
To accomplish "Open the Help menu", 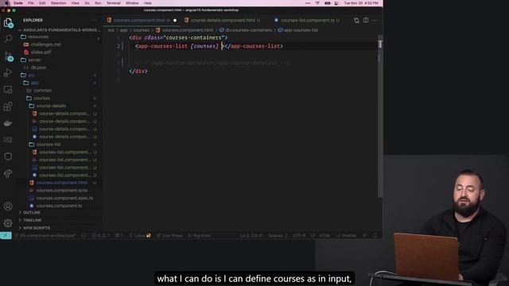I will point(148,3).
